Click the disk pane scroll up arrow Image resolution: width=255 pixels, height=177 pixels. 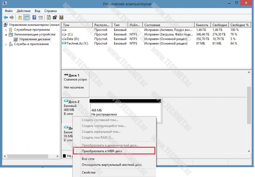click(249, 73)
